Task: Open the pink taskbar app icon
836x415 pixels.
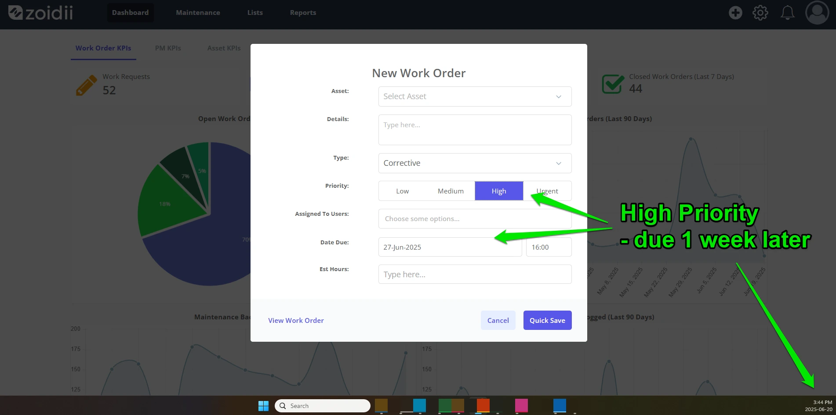Action: (x=521, y=405)
